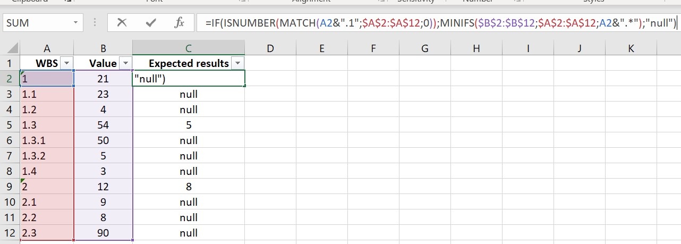Select the null cell in row 10
The image size is (681, 244).
point(189,202)
